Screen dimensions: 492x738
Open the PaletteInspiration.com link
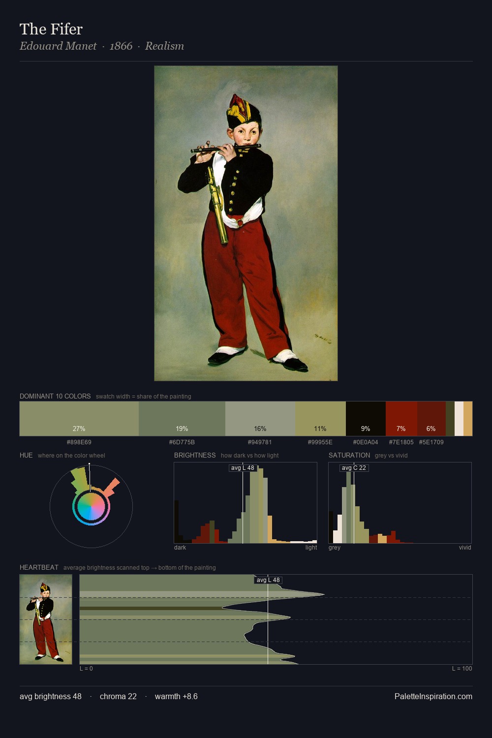pos(433,696)
